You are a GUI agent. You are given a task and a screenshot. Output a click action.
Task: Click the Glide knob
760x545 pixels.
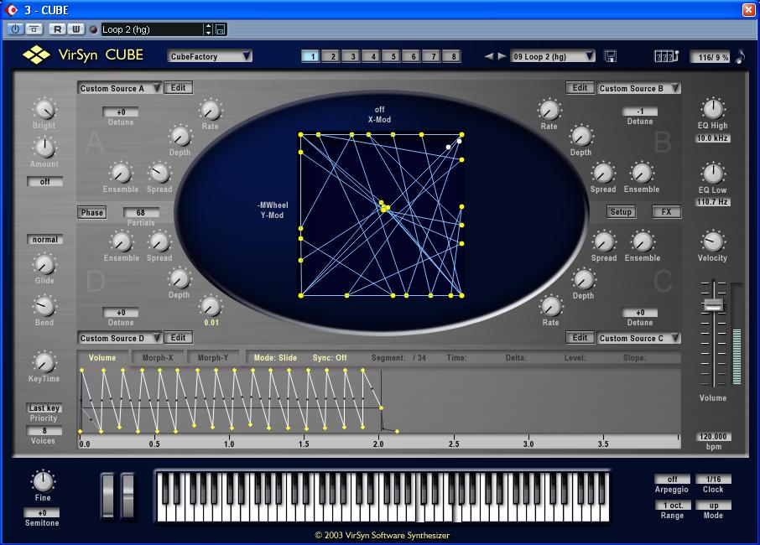pyautogui.click(x=44, y=264)
